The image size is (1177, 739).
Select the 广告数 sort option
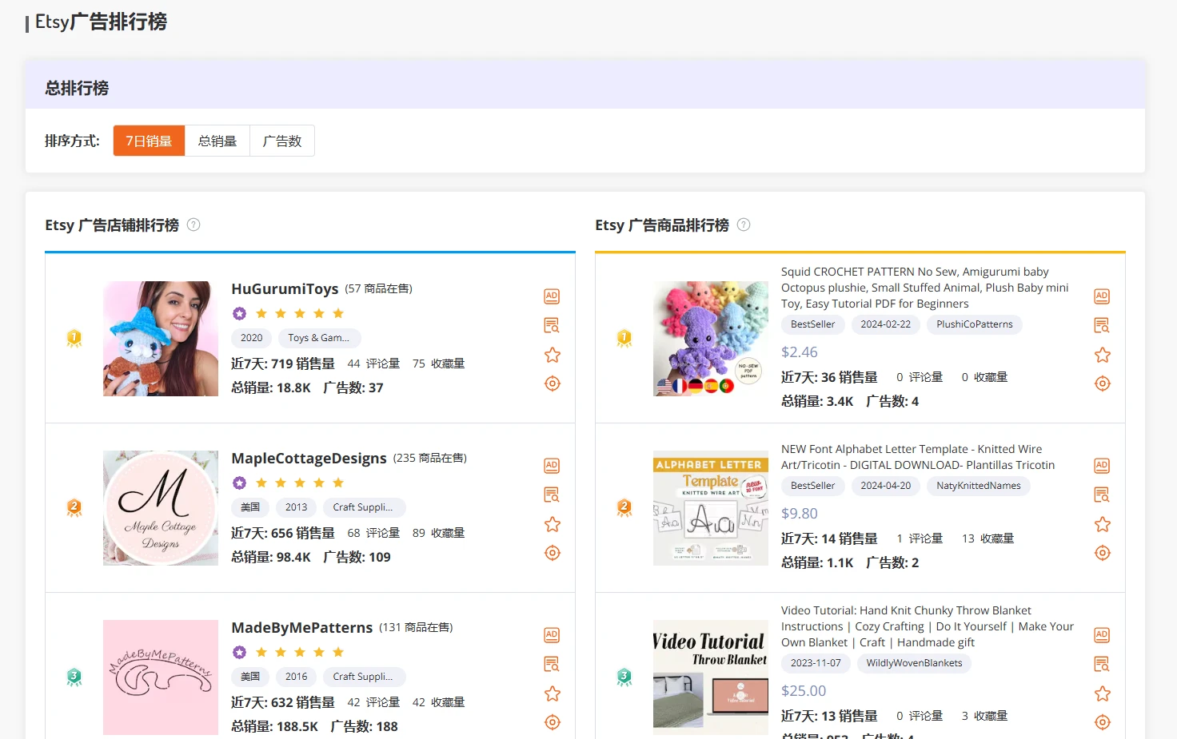281,141
